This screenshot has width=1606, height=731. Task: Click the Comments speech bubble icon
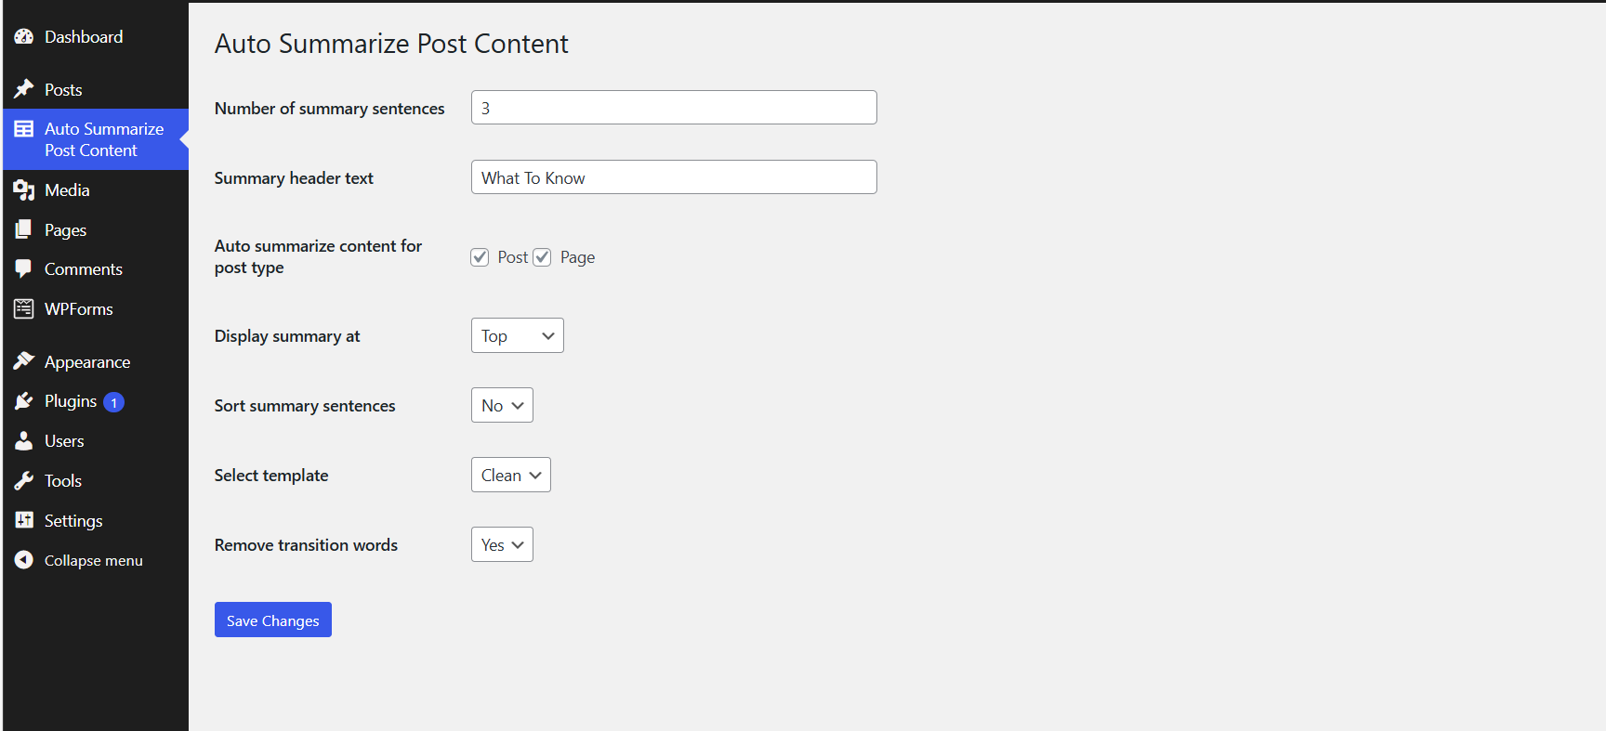pos(24,269)
